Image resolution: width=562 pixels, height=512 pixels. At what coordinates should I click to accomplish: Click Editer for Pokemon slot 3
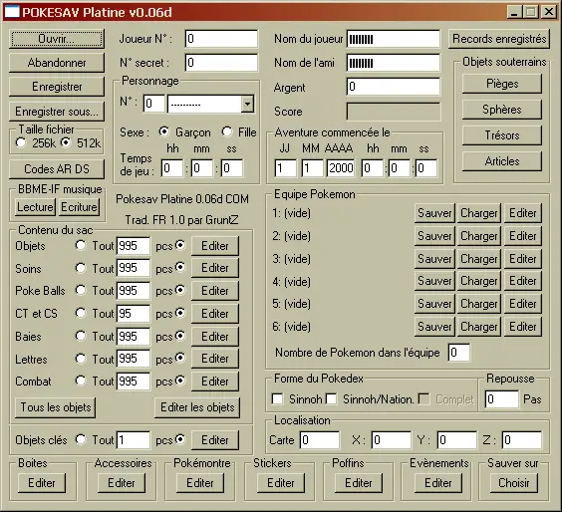(522, 259)
